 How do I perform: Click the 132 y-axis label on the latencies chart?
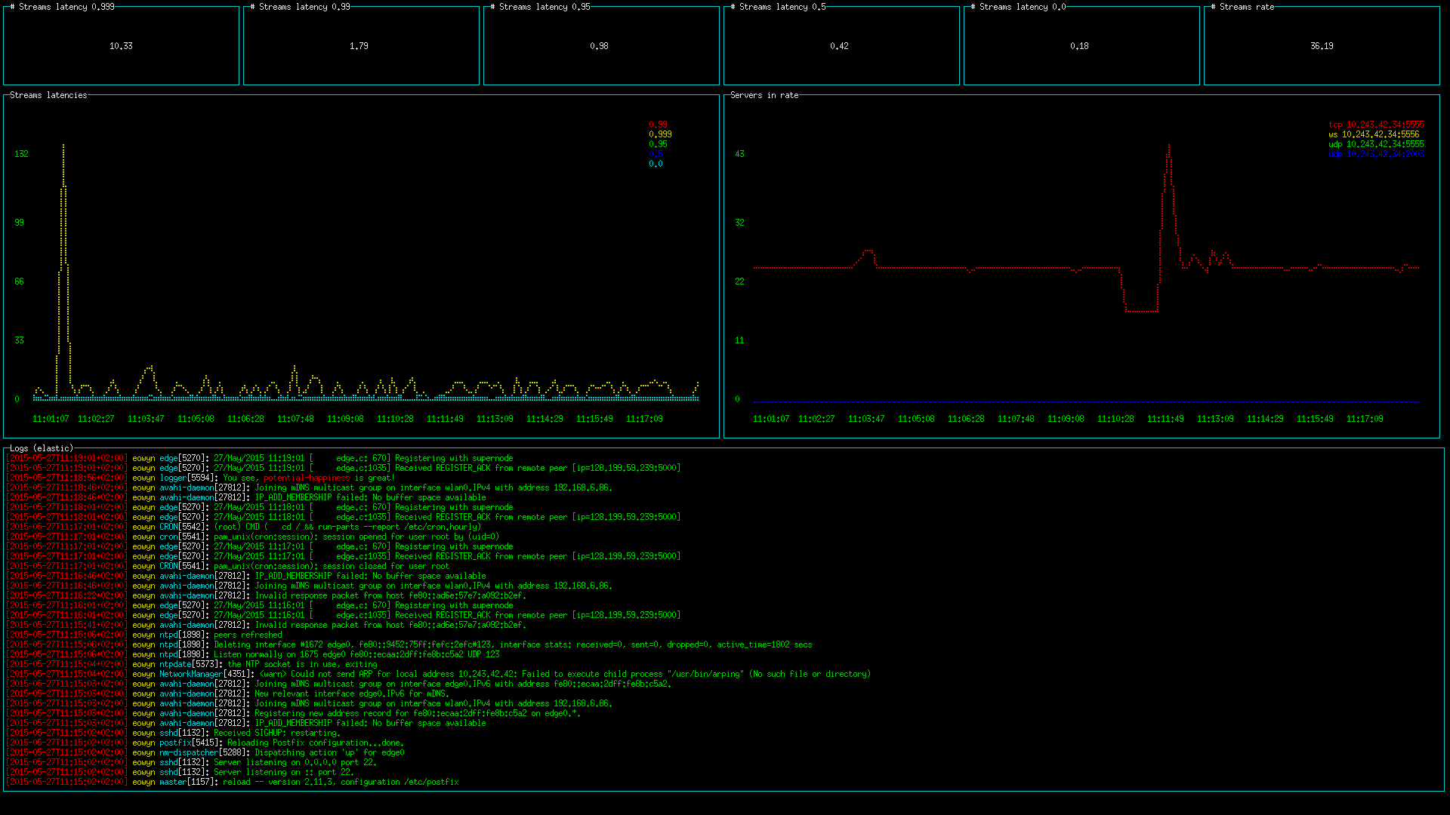pos(21,154)
